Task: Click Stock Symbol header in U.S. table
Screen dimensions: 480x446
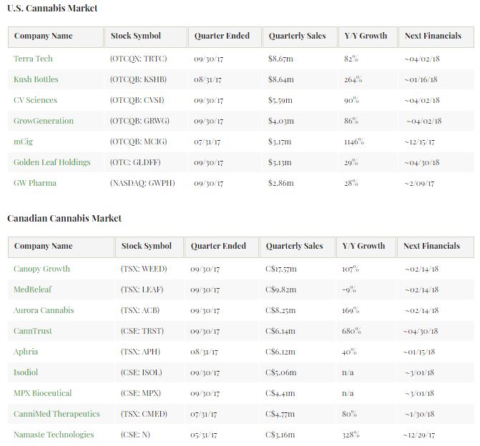Action: pyautogui.click(x=136, y=36)
